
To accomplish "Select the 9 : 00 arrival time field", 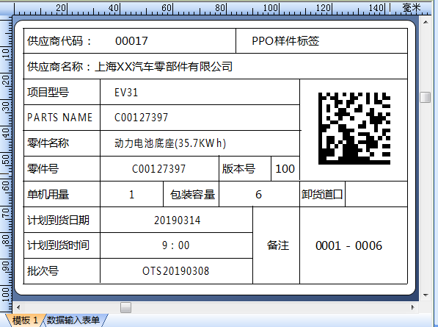I will click(175, 245).
